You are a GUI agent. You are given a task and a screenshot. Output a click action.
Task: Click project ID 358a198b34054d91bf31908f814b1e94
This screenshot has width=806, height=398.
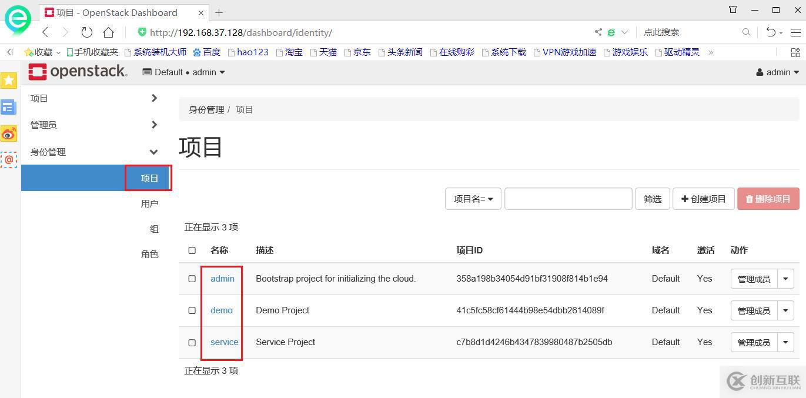pos(532,279)
